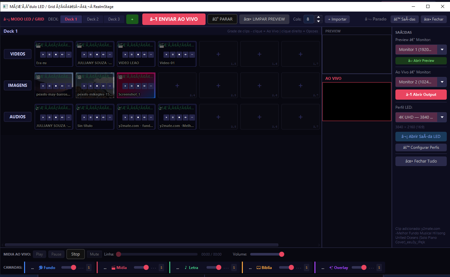Open Mídia layer options ellipsis
Viewport: 450px width, 277px height.
coord(105,268)
